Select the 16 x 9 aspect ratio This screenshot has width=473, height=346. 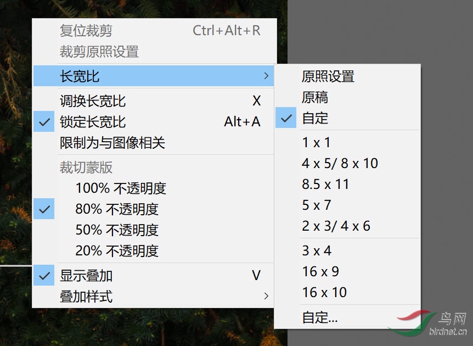tap(347, 271)
